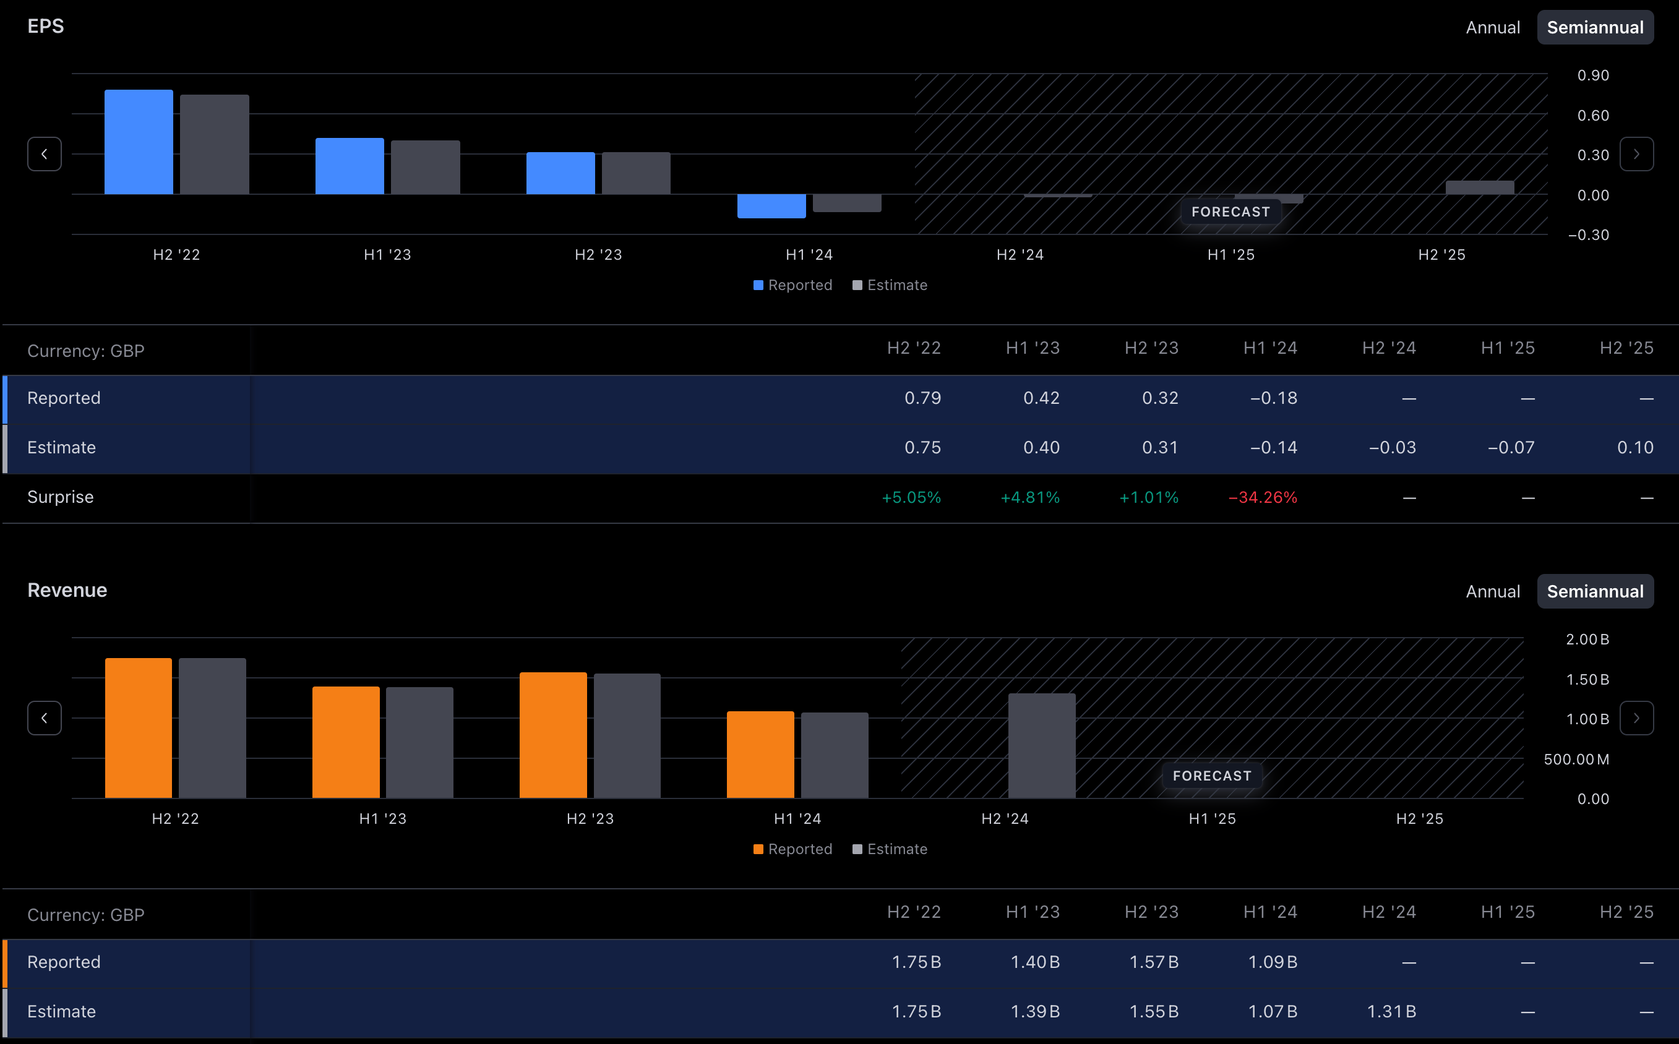
Task: Switch Revenue chart to Annual view
Action: 1493,592
